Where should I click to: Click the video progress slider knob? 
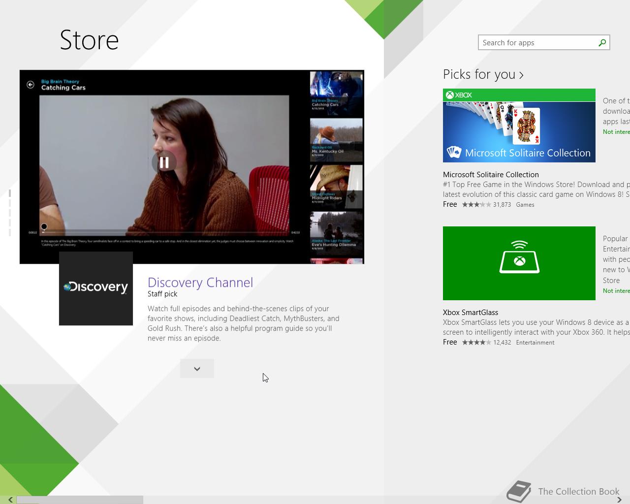(x=44, y=227)
